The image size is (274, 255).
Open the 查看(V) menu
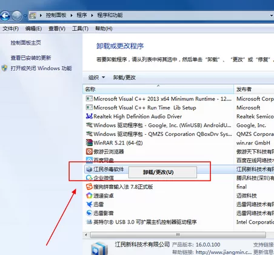pyautogui.click(x=57, y=28)
